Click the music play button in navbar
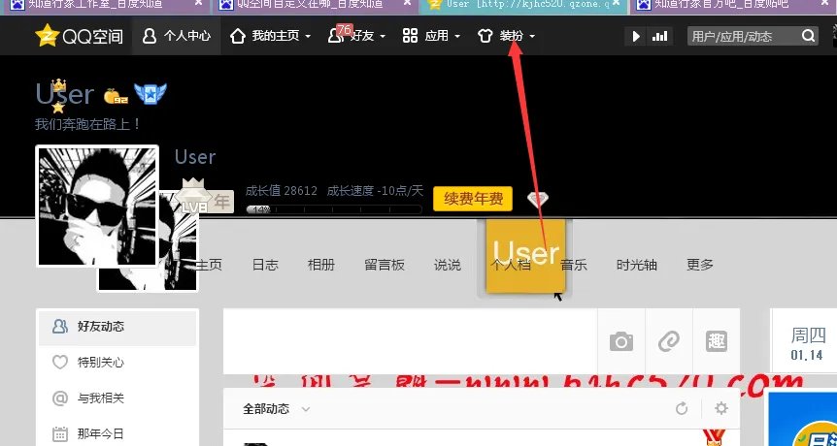Viewport: 837px width, 446px height. 636,36
